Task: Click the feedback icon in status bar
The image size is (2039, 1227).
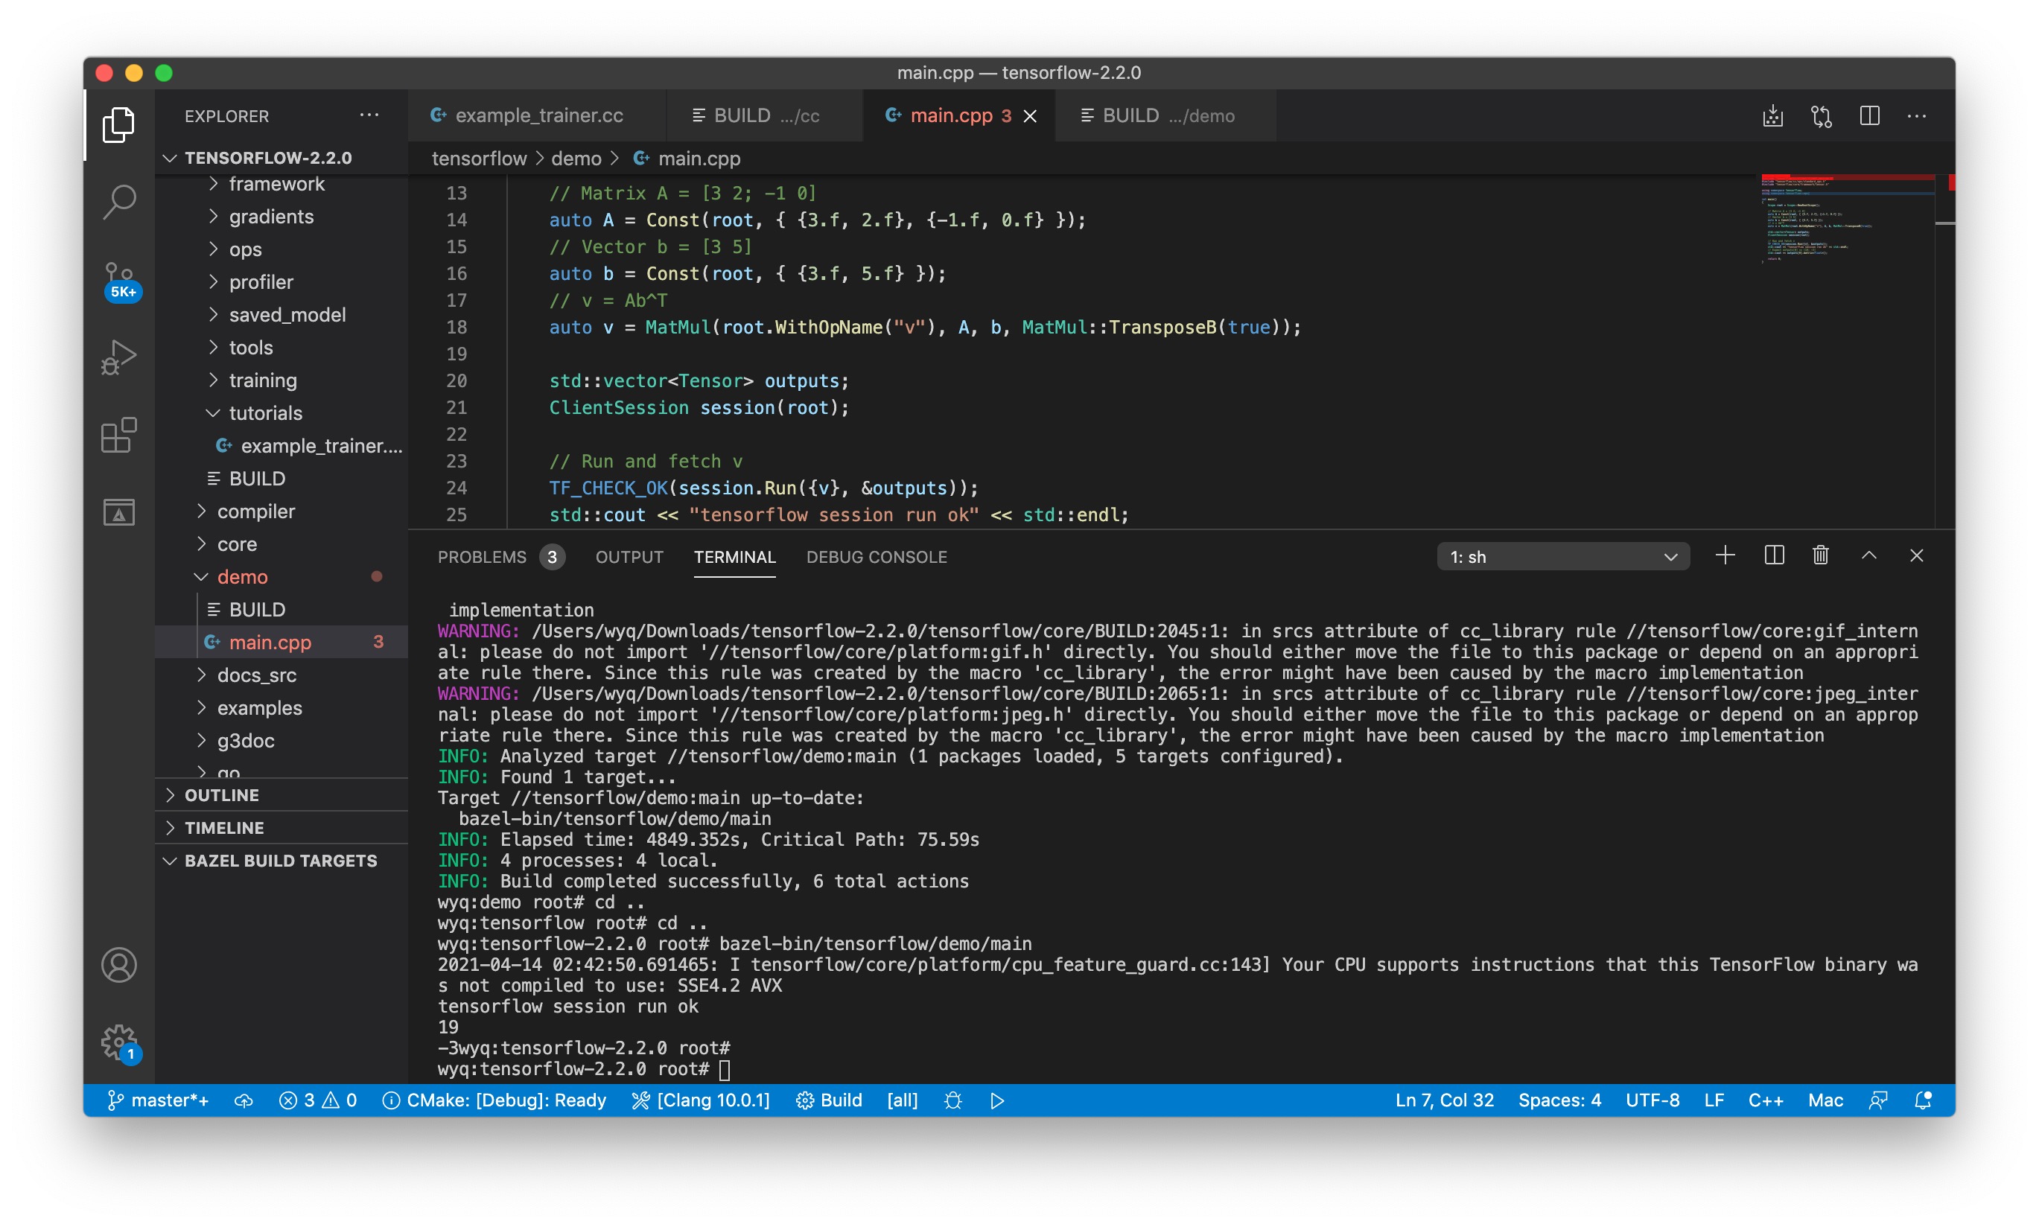Action: tap(1877, 1100)
